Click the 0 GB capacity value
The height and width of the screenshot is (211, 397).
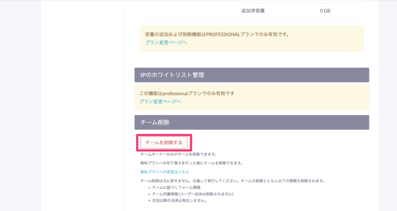pyautogui.click(x=325, y=10)
